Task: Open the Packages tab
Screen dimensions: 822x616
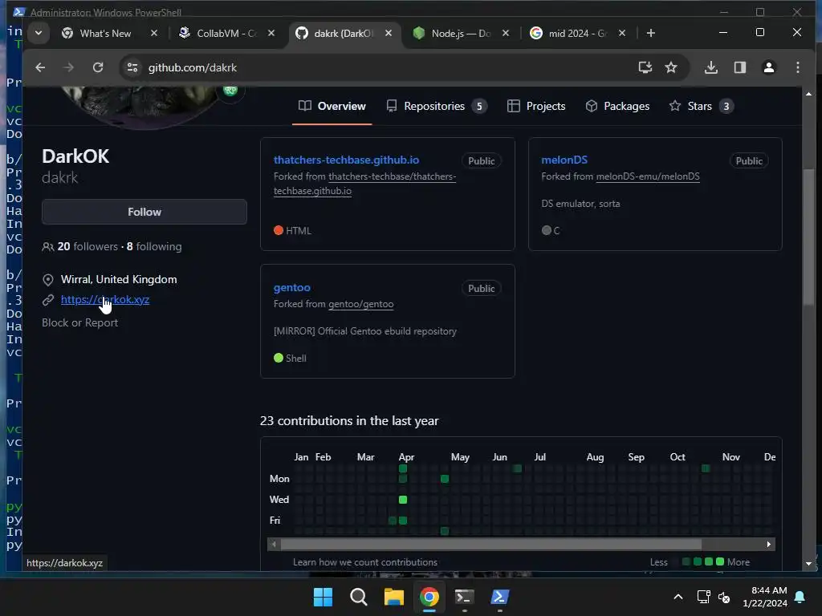Action: [617, 107]
